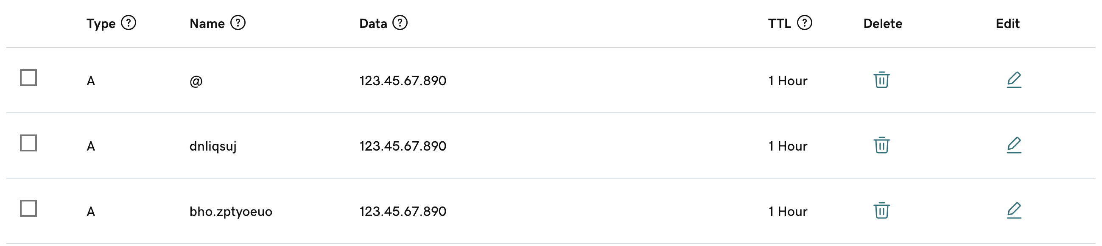Viewport: 1102px width, 246px height.
Task: Edit the dnliqsuj record with pencil icon
Action: coord(1014,145)
